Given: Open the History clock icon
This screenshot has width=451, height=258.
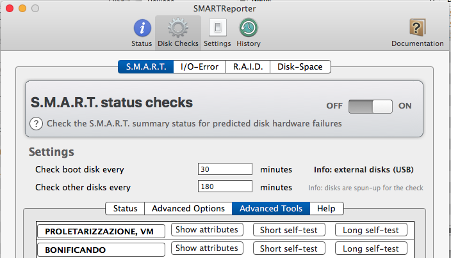Looking at the screenshot, I should (x=248, y=27).
